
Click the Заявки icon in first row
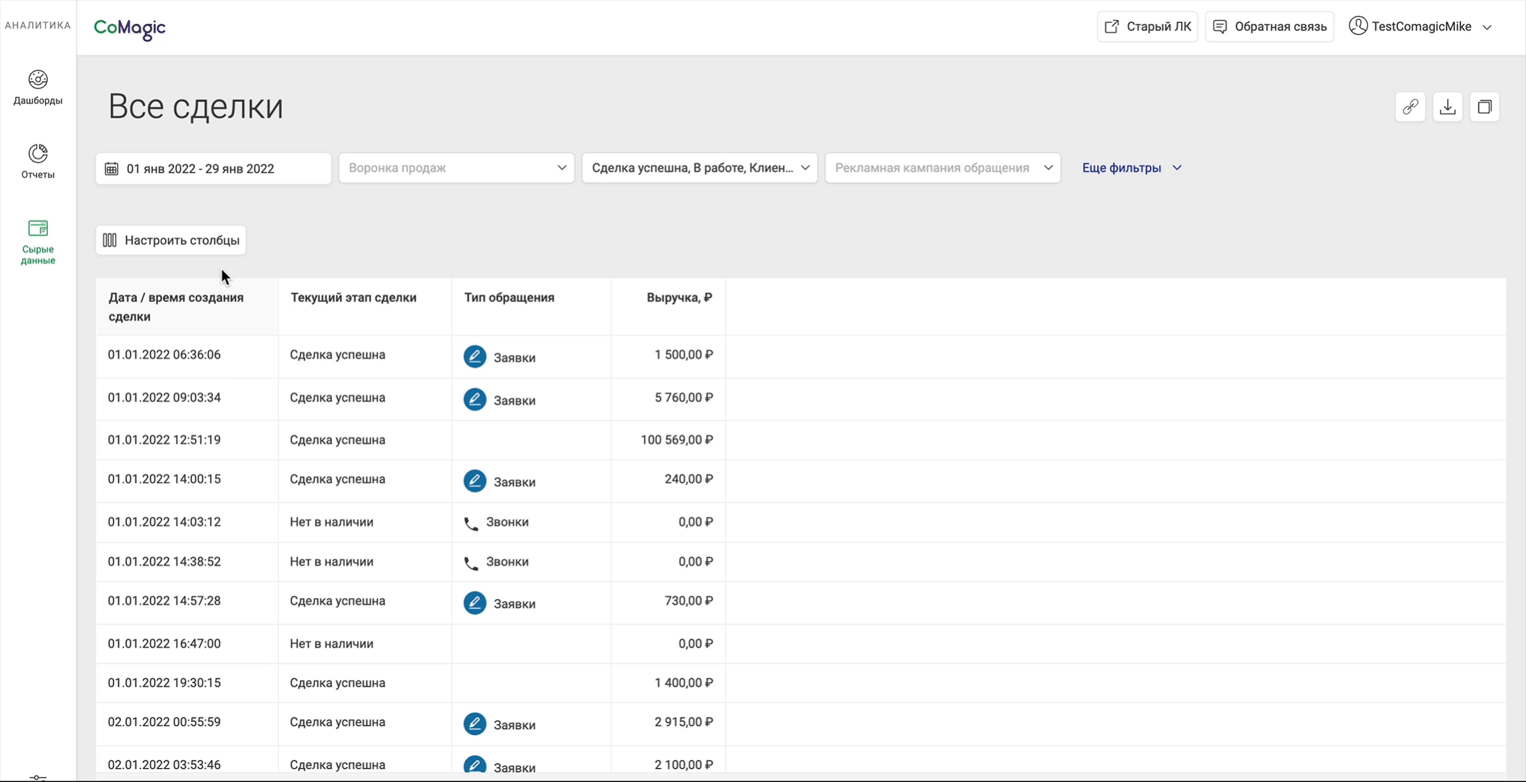475,356
